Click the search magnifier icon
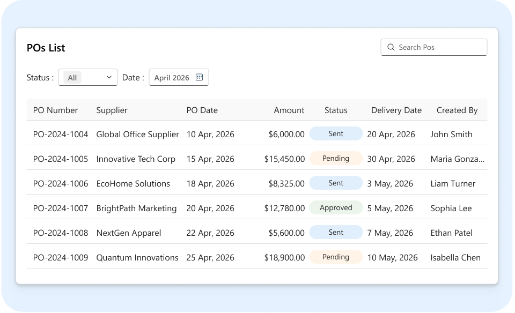This screenshot has height=313, width=515. (x=391, y=47)
